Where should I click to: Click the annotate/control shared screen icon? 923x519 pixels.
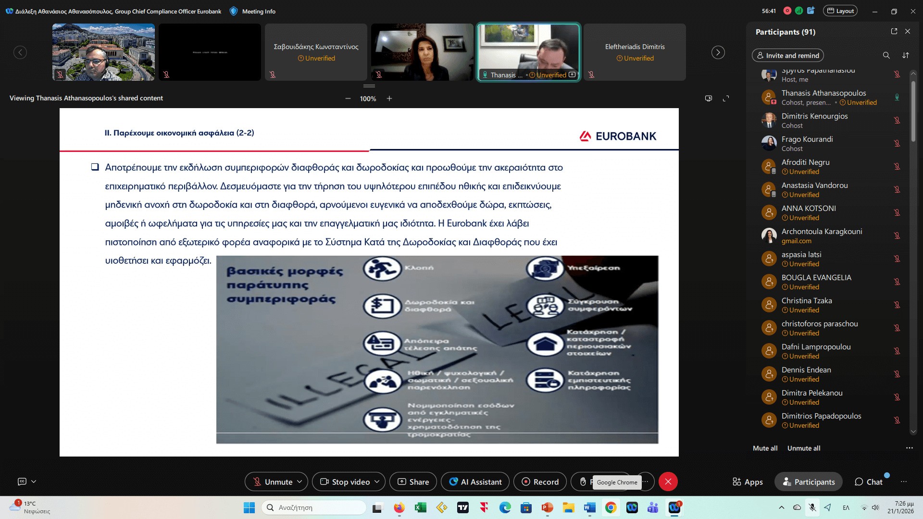coord(709,99)
